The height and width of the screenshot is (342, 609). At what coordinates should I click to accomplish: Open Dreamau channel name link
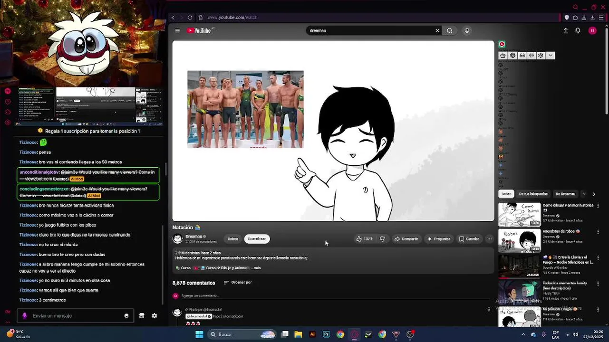[x=194, y=237]
